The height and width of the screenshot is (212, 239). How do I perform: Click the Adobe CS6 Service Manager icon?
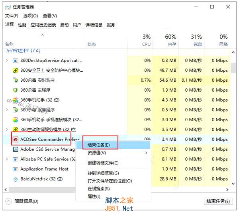coord(16,149)
